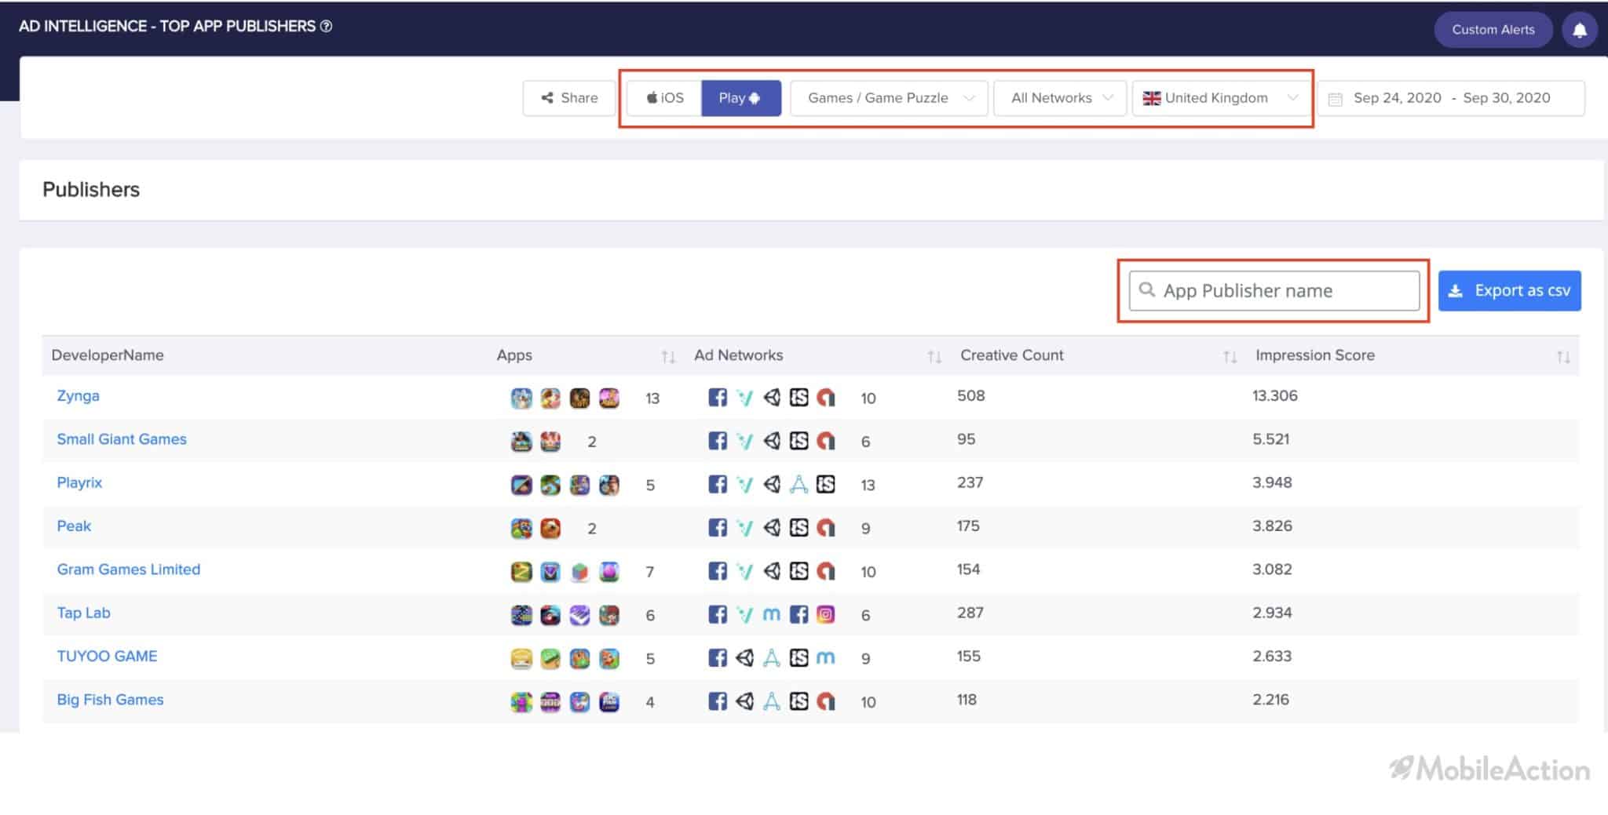1608x815 pixels.
Task: Click the notification bell icon
Action: click(x=1580, y=30)
